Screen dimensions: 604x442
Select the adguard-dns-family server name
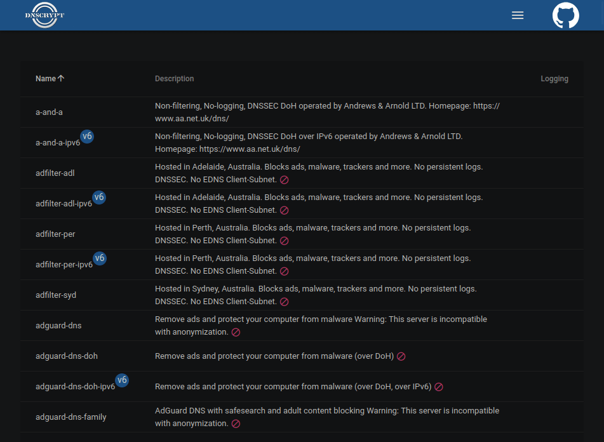71,417
